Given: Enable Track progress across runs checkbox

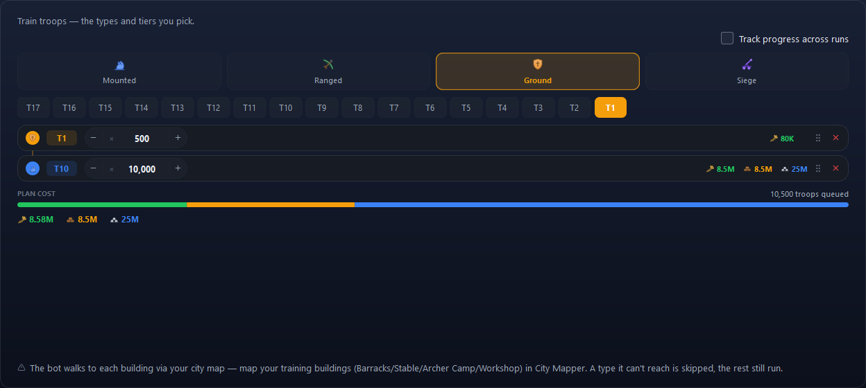Looking at the screenshot, I should (x=727, y=38).
